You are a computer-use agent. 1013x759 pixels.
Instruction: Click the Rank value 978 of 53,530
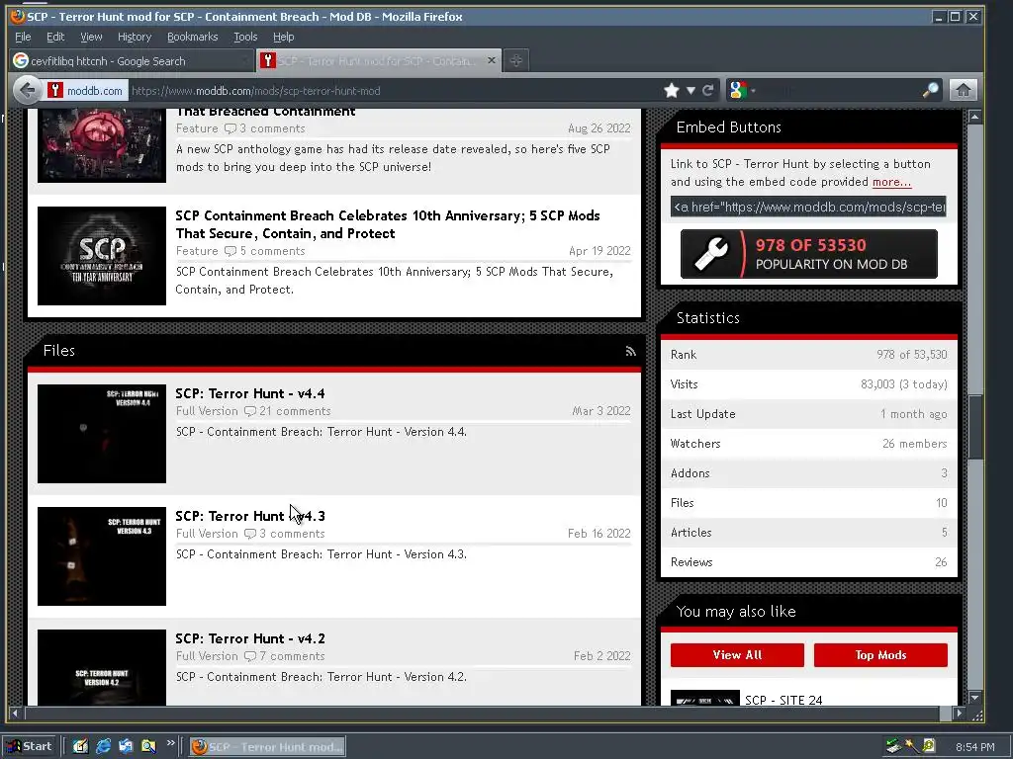click(911, 355)
